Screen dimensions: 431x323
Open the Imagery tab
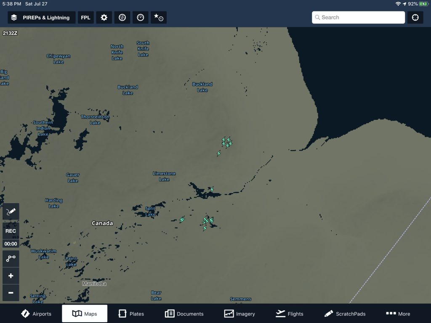[x=239, y=314]
